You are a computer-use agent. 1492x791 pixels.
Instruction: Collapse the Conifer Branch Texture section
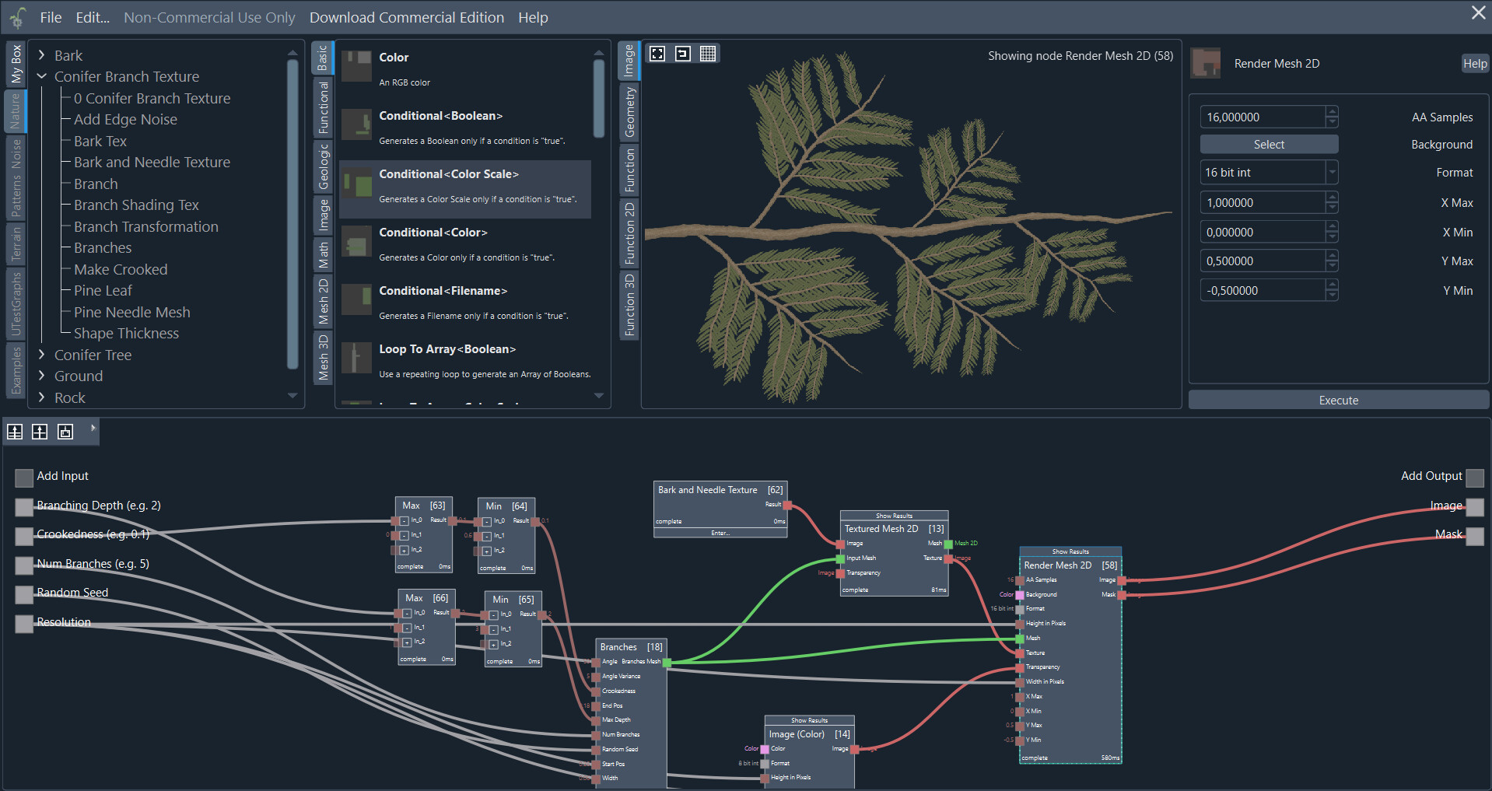click(x=43, y=76)
